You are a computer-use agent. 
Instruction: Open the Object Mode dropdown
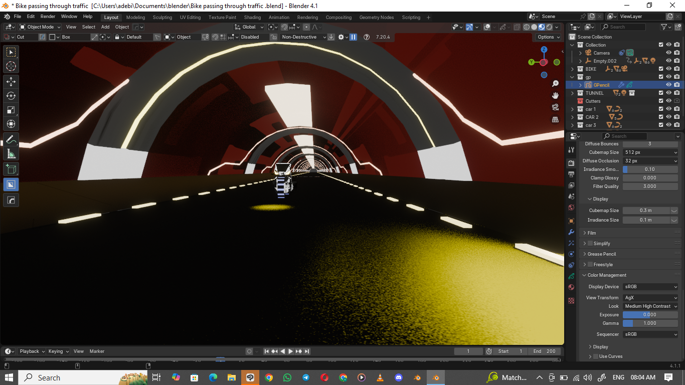click(40, 27)
